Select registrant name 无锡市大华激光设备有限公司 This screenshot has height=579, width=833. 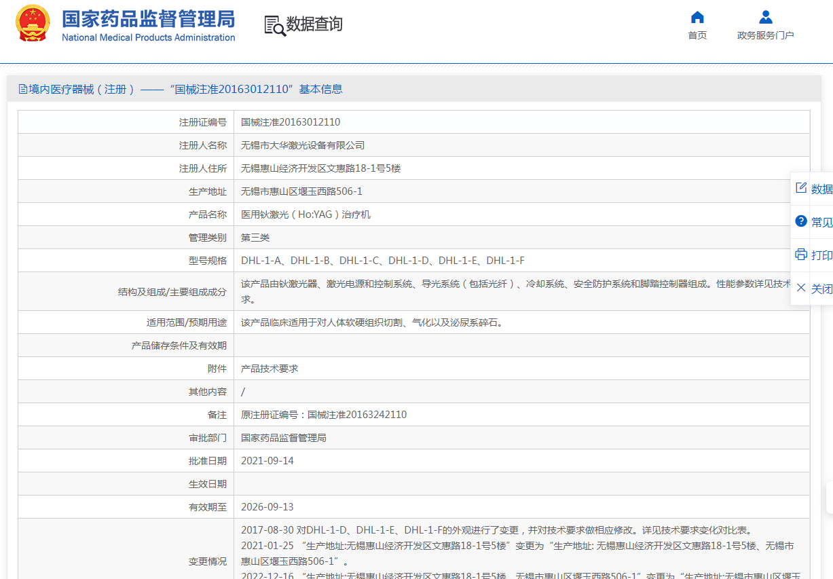click(x=303, y=145)
